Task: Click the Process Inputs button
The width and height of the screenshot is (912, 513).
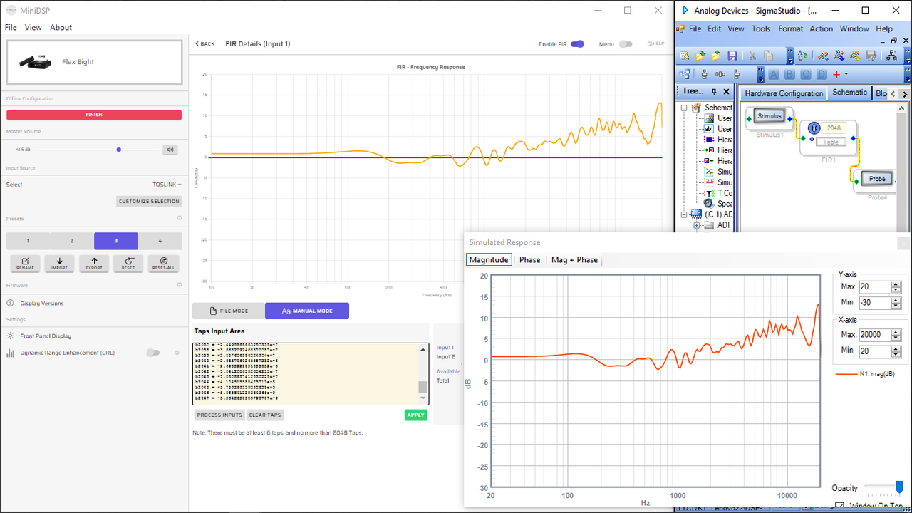Action: click(x=219, y=415)
